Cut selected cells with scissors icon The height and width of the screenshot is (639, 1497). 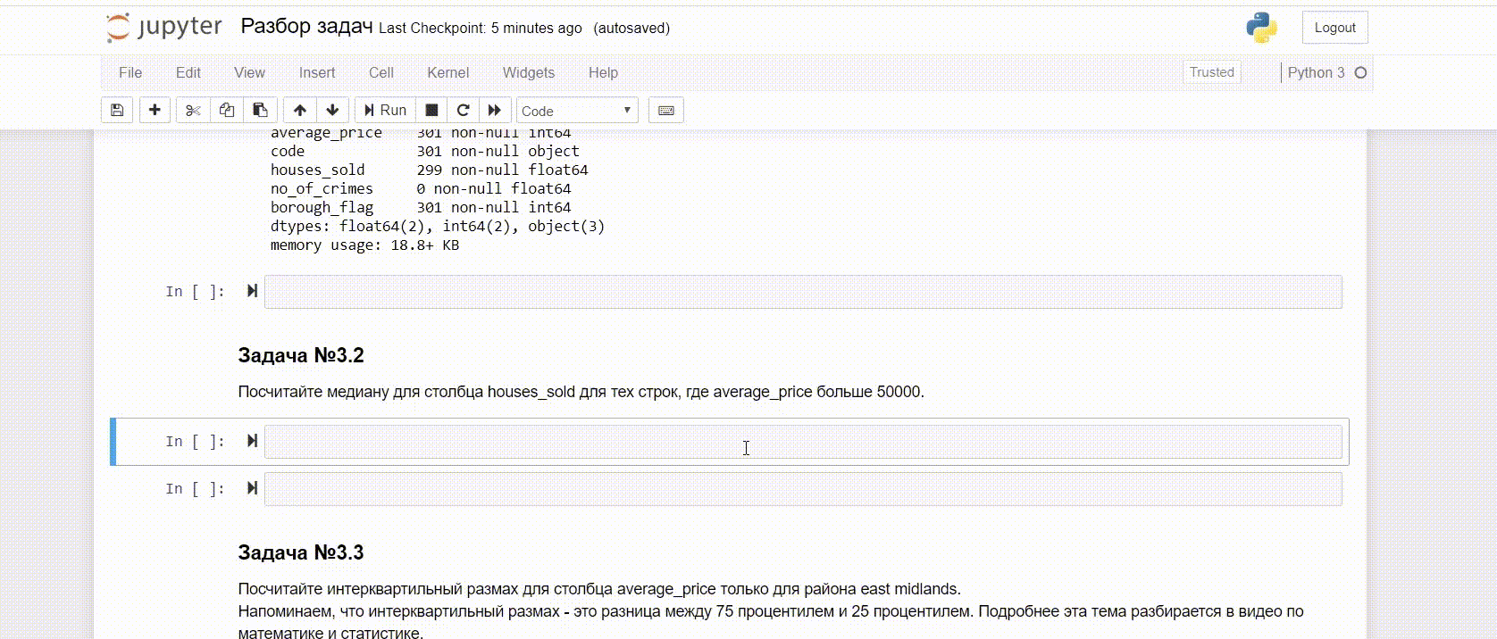point(193,110)
